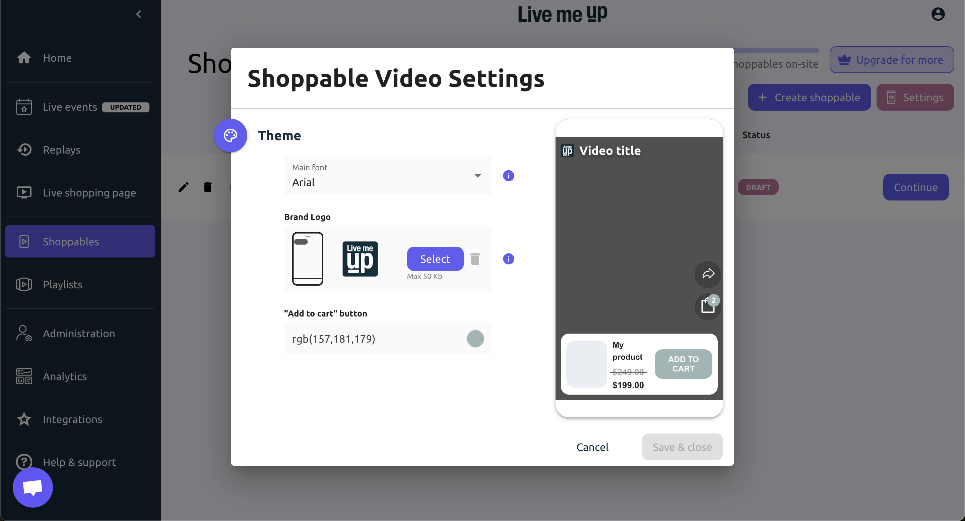This screenshot has width=965, height=521.
Task: Open the shopping bag icon in preview
Action: (x=708, y=306)
